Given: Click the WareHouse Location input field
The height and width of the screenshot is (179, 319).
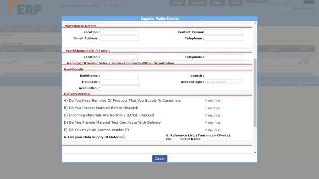Looking at the screenshot, I should click(119, 32).
